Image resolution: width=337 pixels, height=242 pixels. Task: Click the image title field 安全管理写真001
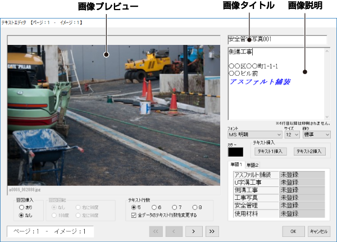[x=277, y=39]
